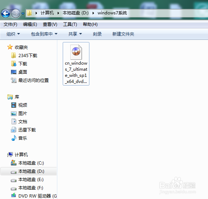Open DVD RW 驱动器 (G in navigation pane
208x199 pixels.
point(38,196)
